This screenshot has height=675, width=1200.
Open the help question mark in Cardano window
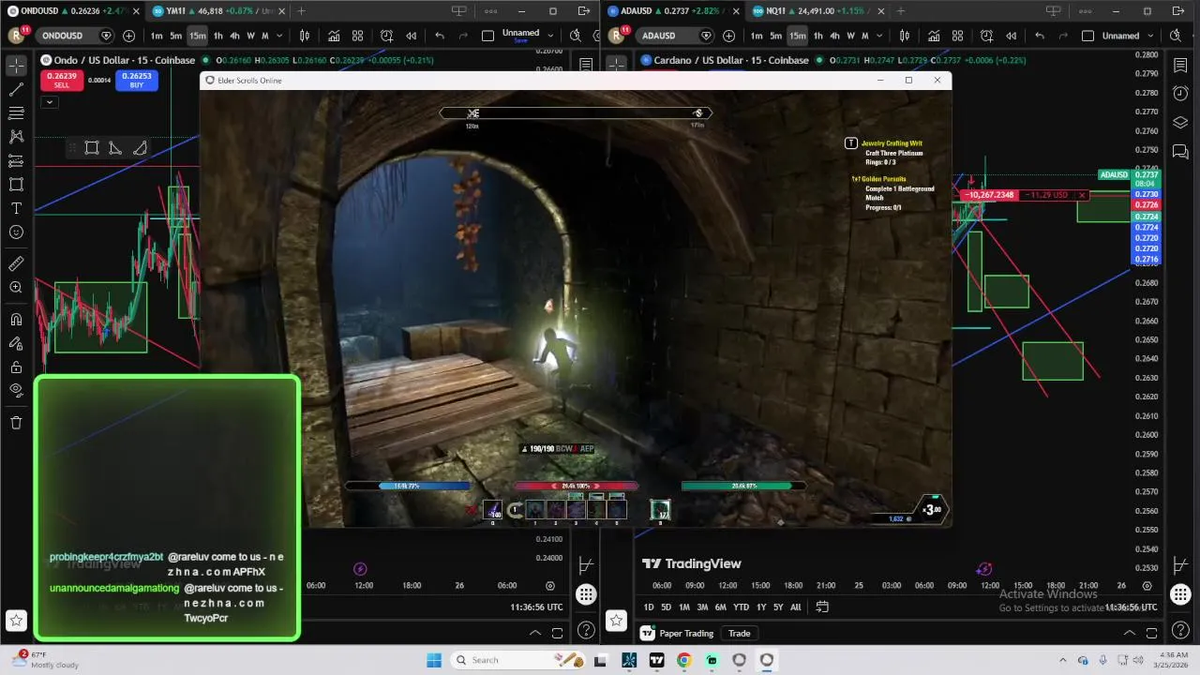(x=1180, y=631)
